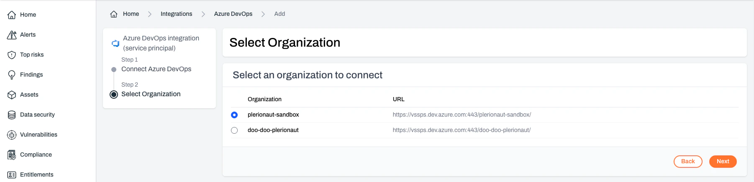Image resolution: width=754 pixels, height=182 pixels.
Task: Navigate to Assets section
Action: 29,95
